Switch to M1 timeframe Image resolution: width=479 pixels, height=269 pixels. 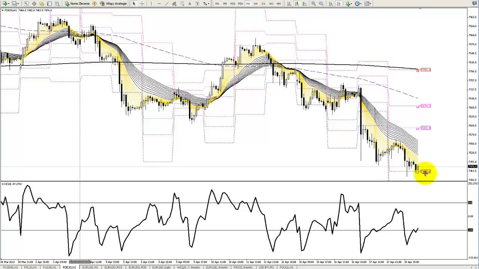click(x=217, y=3)
